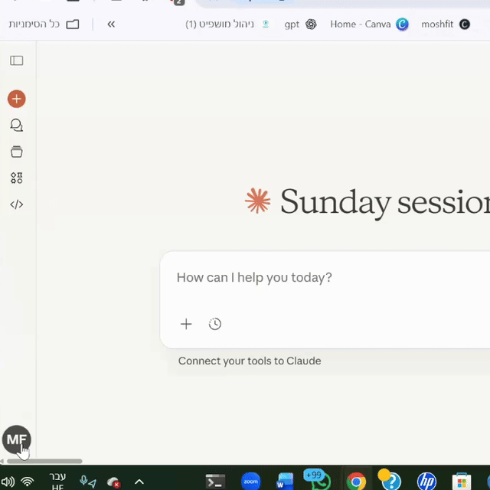Open the MF user profile menu
This screenshot has width=490, height=490.
point(16,439)
